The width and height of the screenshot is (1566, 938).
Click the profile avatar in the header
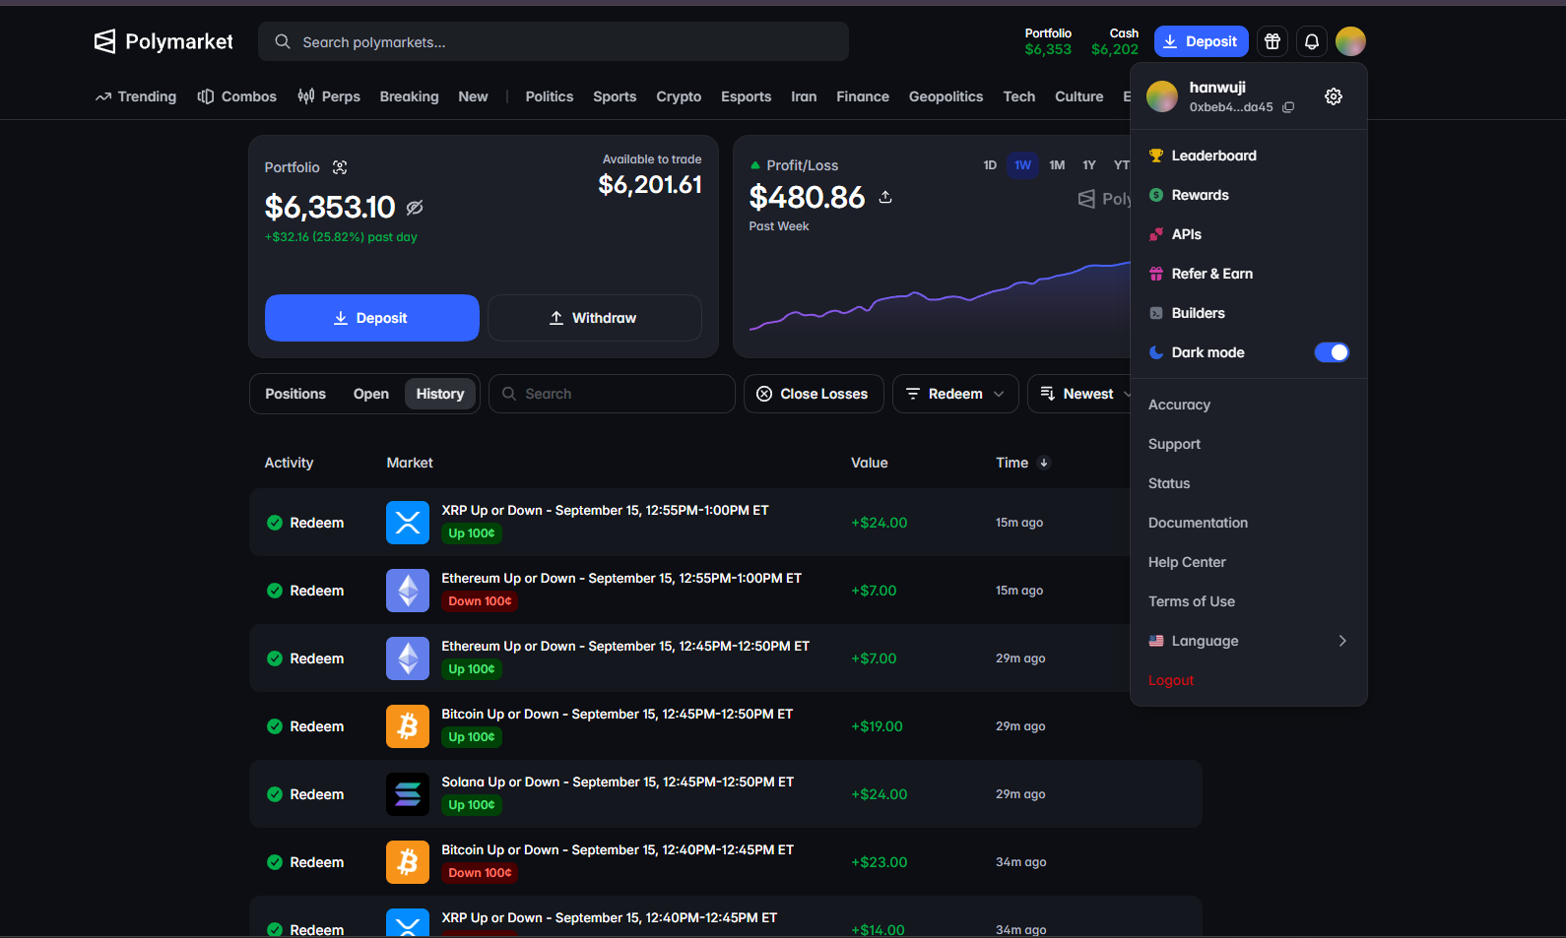[x=1350, y=41]
